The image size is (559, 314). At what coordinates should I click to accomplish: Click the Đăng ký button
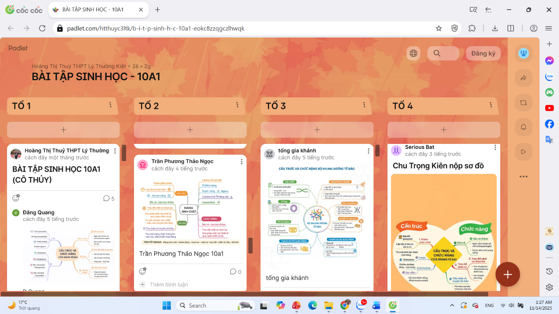[x=483, y=54]
